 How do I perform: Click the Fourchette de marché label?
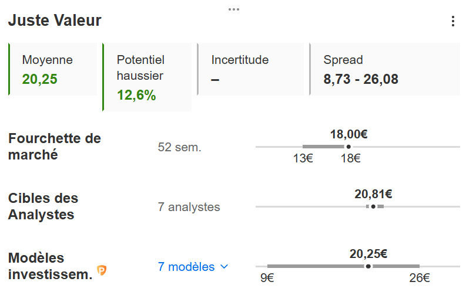click(55, 147)
